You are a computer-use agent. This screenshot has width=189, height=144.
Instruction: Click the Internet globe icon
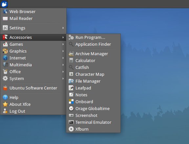coord(5,58)
